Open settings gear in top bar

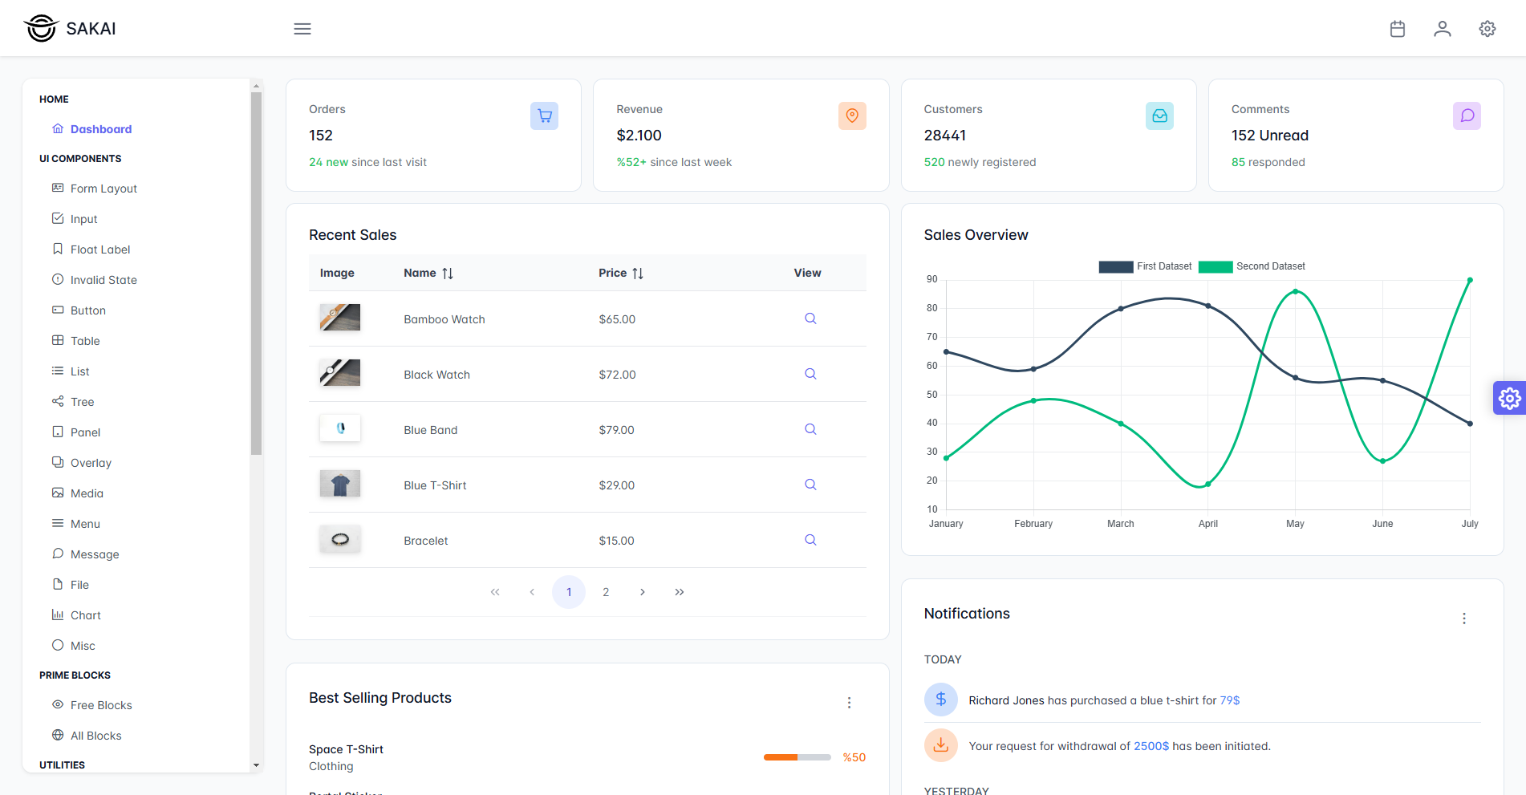[x=1487, y=29]
